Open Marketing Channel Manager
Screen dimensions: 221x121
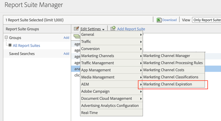166,56
